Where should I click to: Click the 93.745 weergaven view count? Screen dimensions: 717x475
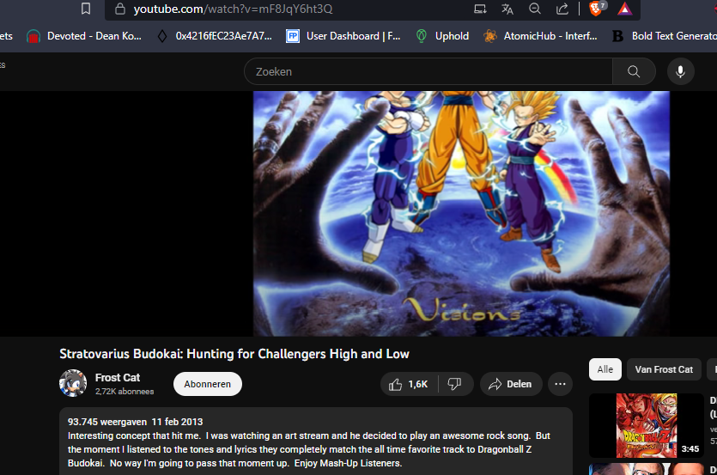coord(107,422)
